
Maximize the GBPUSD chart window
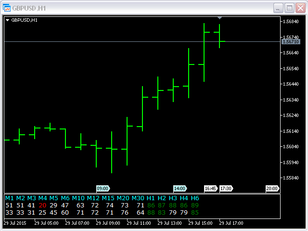[x=289, y=8]
